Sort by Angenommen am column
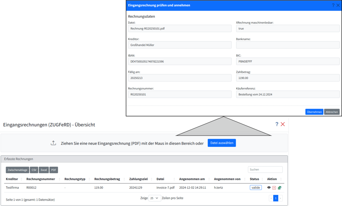 pyautogui.click(x=193, y=179)
